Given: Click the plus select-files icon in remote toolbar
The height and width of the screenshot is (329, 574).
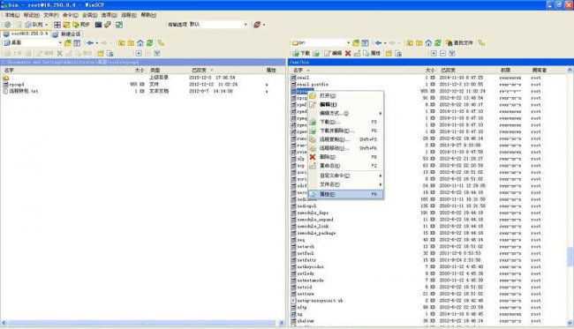Looking at the screenshot, I should 434,54.
